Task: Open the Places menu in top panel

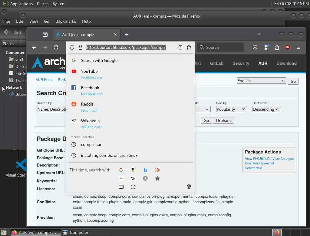Action: tap(42, 4)
